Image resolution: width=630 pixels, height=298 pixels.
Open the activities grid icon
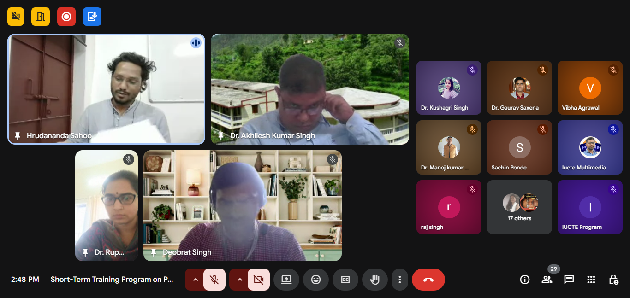coord(591,280)
